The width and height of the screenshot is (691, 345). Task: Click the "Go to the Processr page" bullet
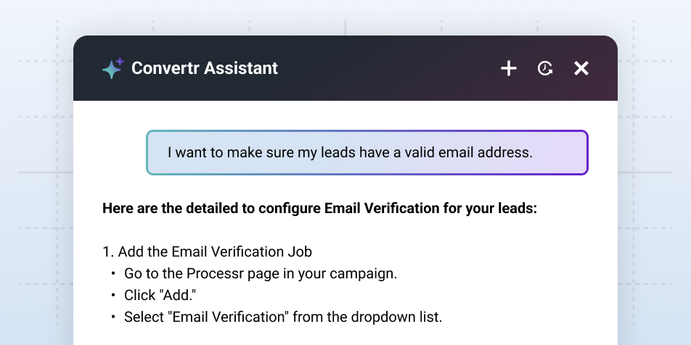pos(261,274)
